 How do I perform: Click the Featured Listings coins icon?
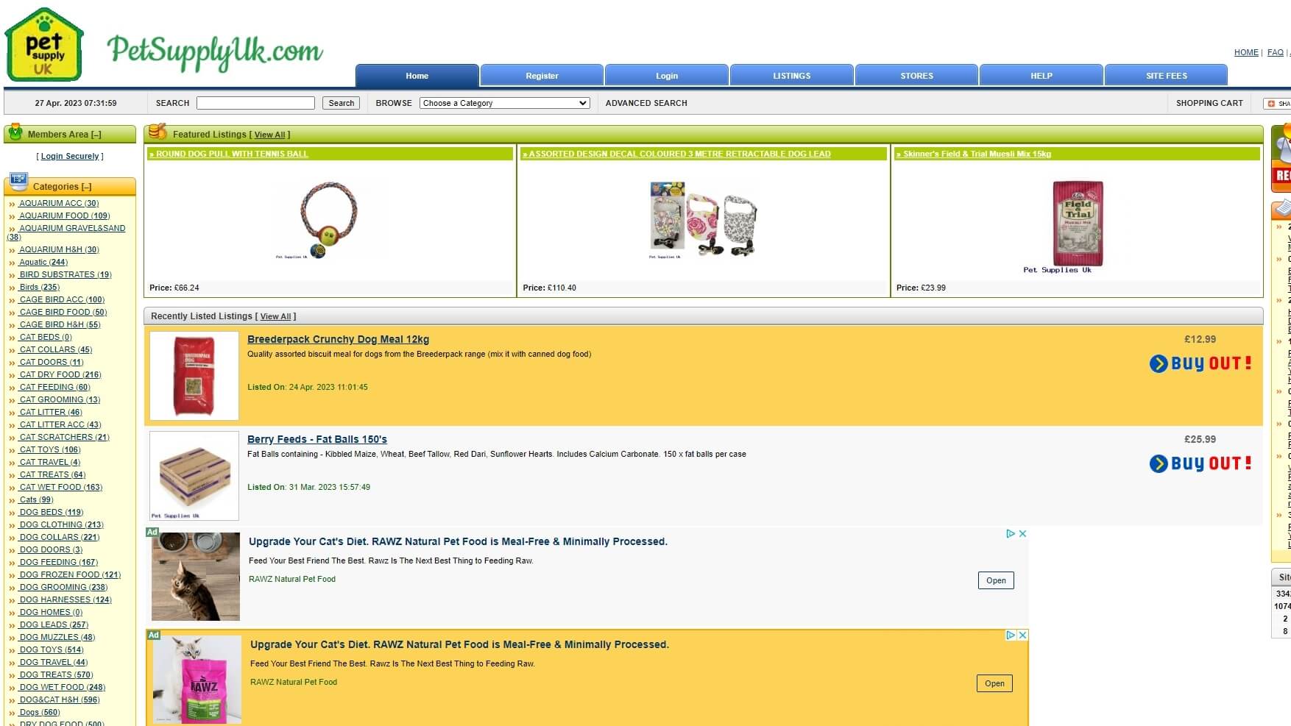(x=157, y=133)
